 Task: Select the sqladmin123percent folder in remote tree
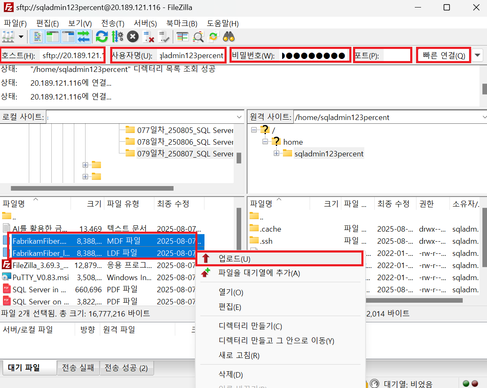tap(328, 154)
